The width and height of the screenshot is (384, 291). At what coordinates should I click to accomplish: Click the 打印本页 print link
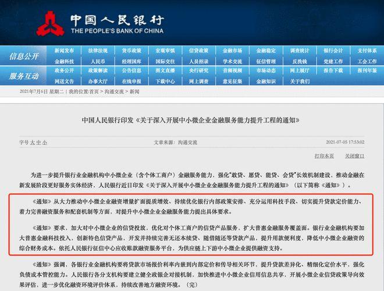pyautogui.click(x=324, y=156)
